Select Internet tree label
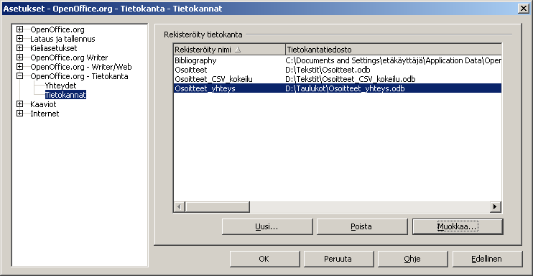533x276 pixels. pyautogui.click(x=45, y=114)
